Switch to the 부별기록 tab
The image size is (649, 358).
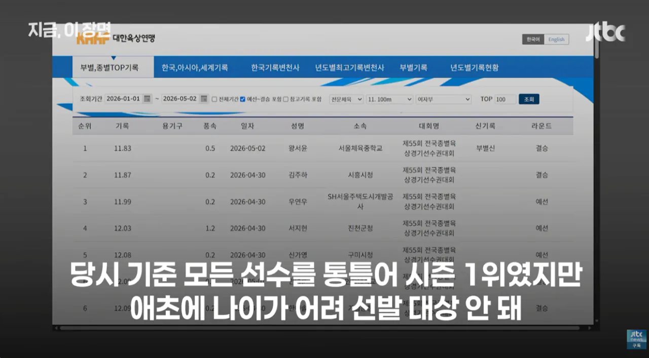(x=413, y=67)
